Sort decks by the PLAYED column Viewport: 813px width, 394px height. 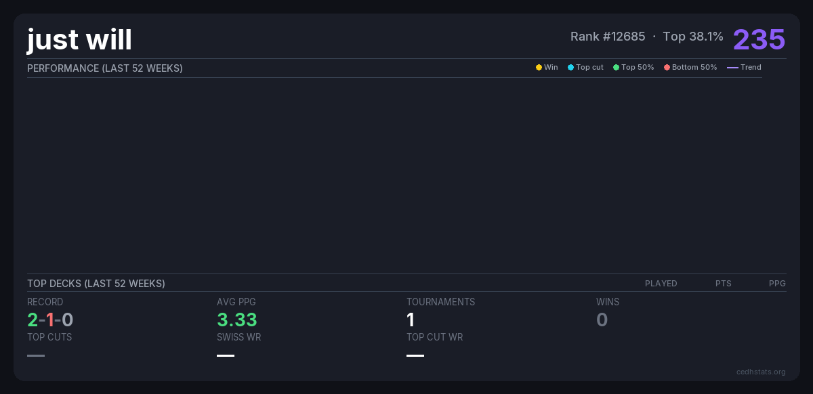pyautogui.click(x=661, y=284)
